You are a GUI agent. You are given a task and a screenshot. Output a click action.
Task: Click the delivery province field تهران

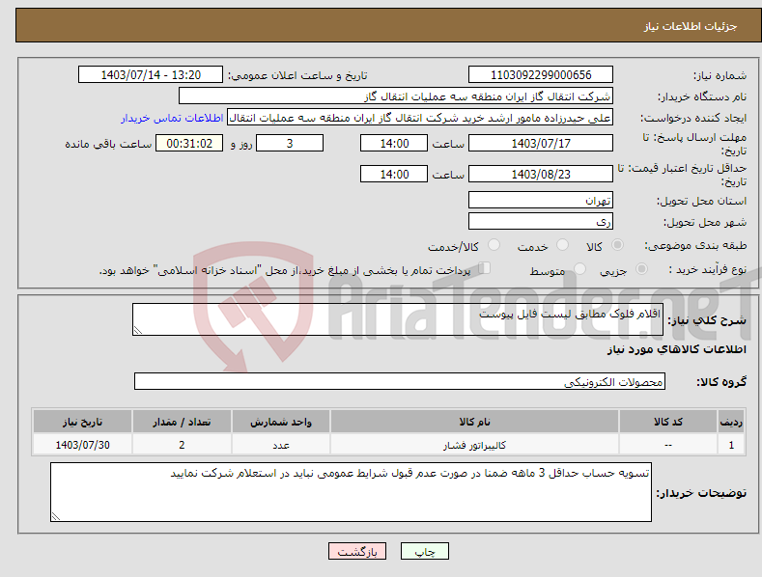pos(541,200)
